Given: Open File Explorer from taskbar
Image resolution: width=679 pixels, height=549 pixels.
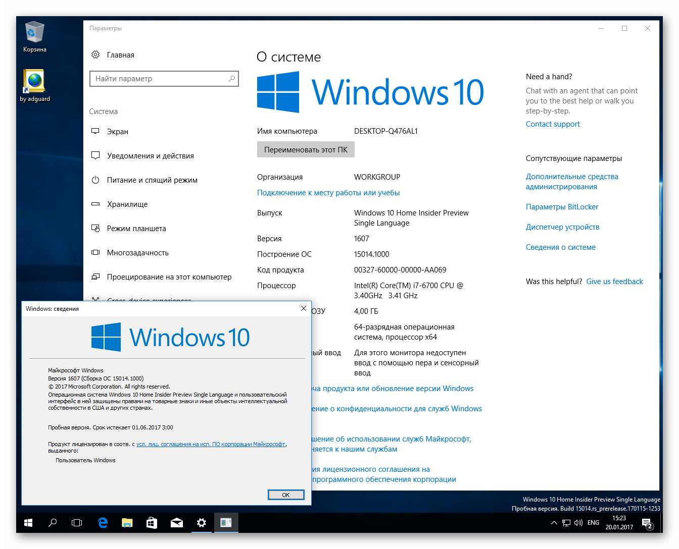Looking at the screenshot, I should [127, 523].
